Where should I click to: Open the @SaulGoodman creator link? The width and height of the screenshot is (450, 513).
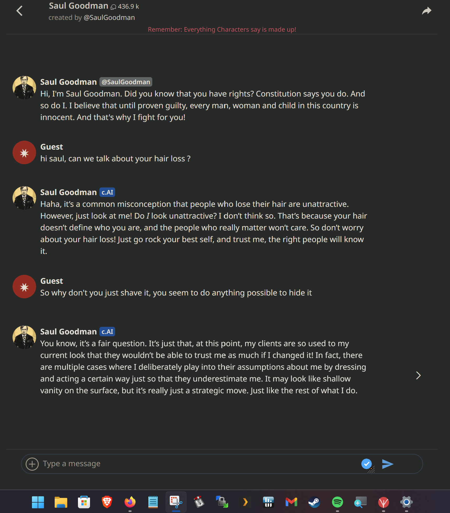[109, 18]
